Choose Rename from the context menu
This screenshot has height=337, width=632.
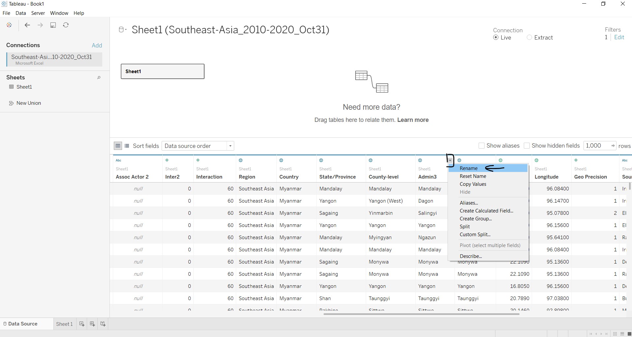[469, 168]
